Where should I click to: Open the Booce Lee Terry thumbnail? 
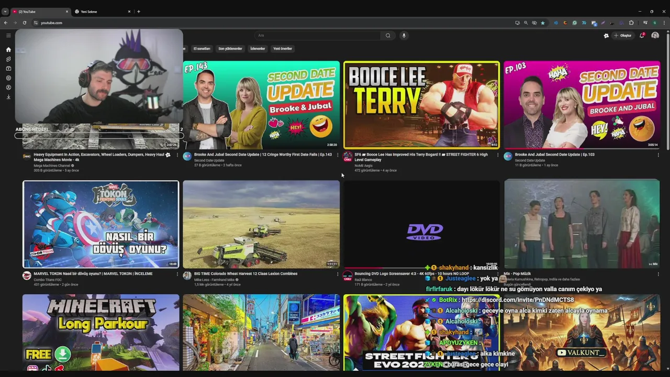pyautogui.click(x=421, y=105)
